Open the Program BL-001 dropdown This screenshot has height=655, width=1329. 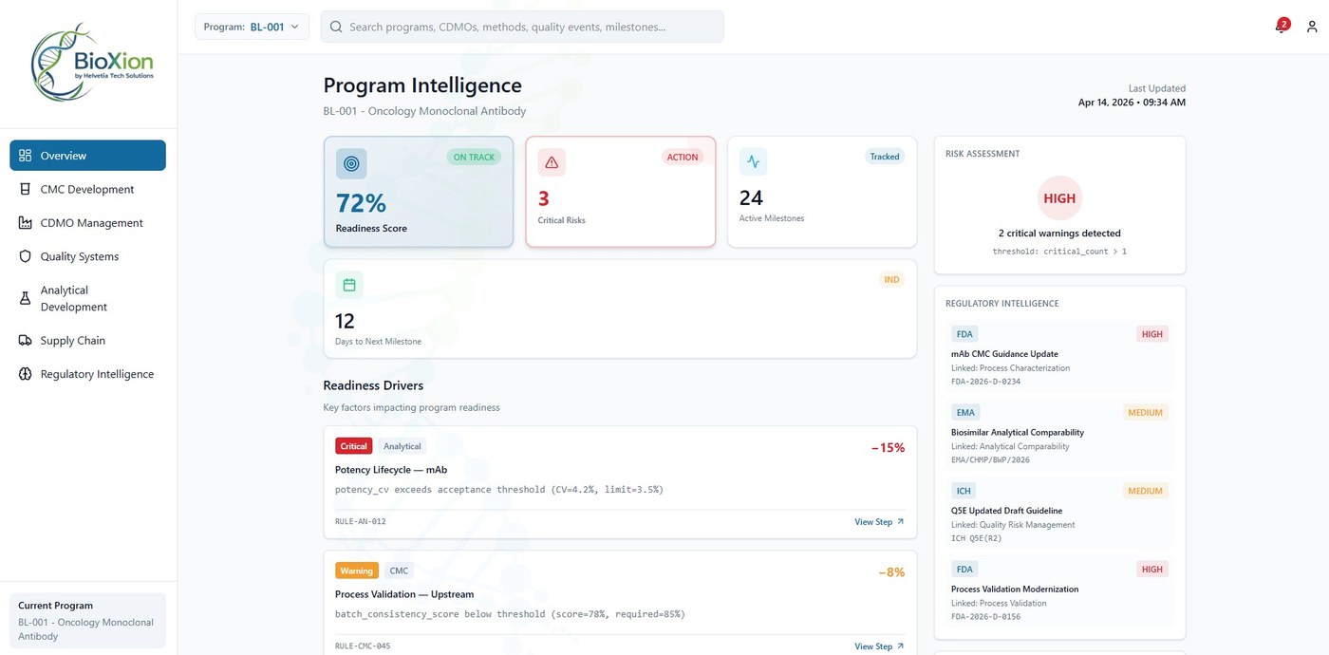point(251,27)
